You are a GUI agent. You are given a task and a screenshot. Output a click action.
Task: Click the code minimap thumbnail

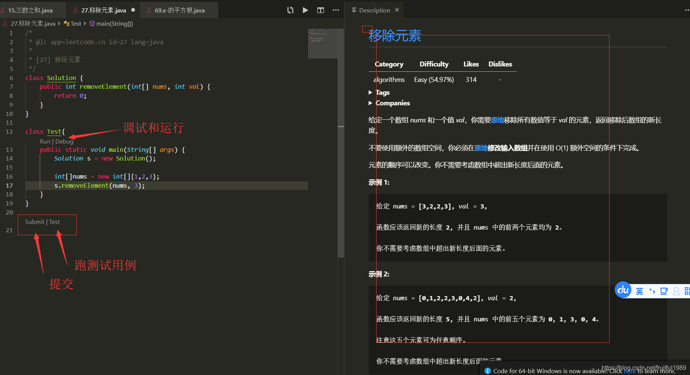[323, 43]
